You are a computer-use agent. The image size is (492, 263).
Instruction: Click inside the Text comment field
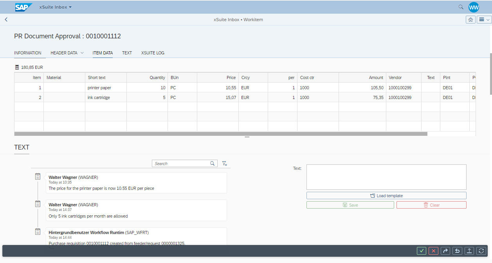tap(386, 177)
